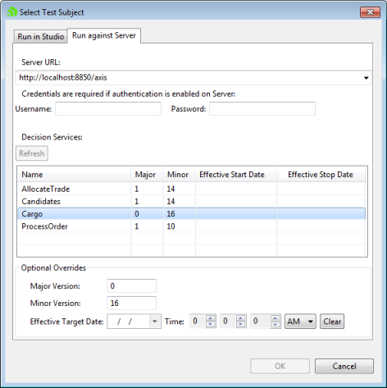Close the Select Test Subject dialog
The width and height of the screenshot is (387, 388).
pyautogui.click(x=370, y=12)
